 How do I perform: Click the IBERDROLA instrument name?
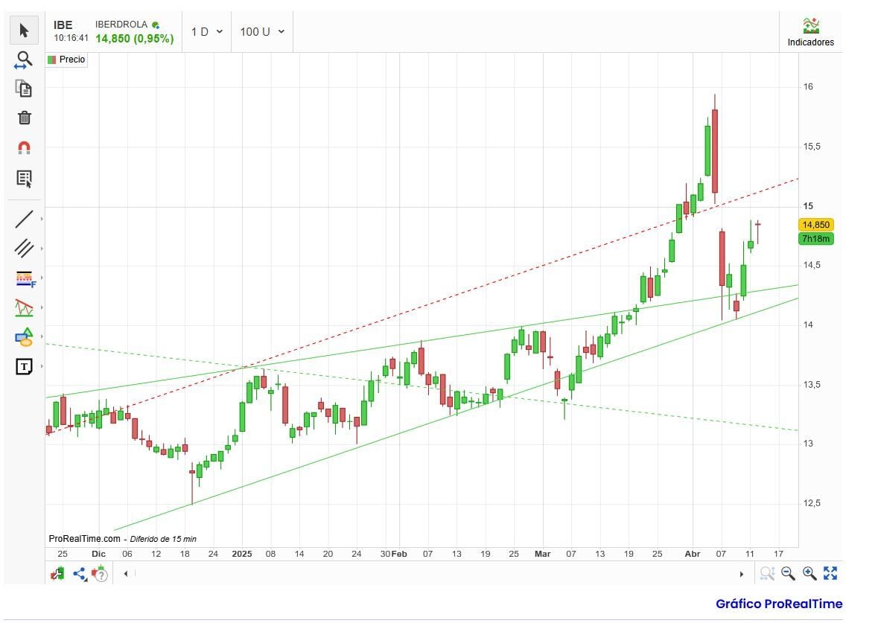(121, 24)
